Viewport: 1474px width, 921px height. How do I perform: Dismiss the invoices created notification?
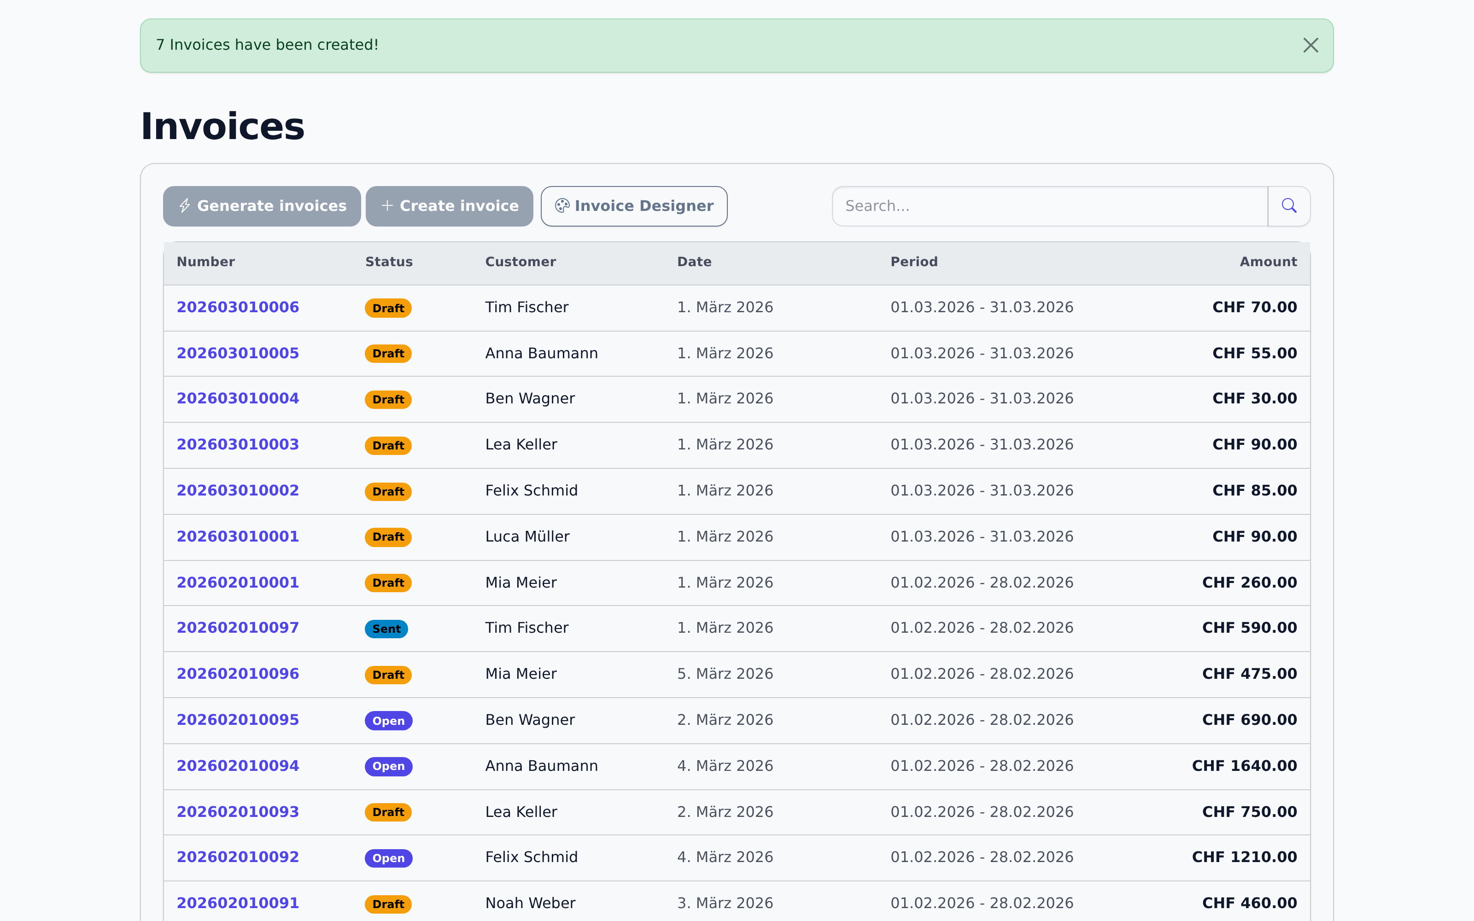tap(1310, 45)
